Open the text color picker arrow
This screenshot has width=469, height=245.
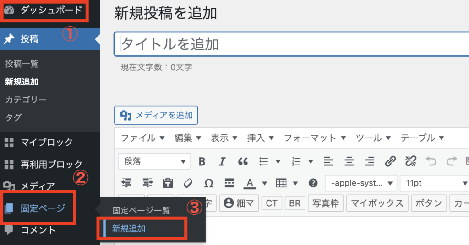coord(265,184)
